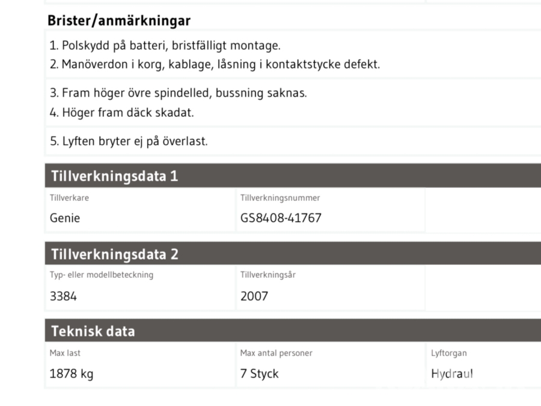Click the Tillverkare value Genie

click(x=65, y=218)
